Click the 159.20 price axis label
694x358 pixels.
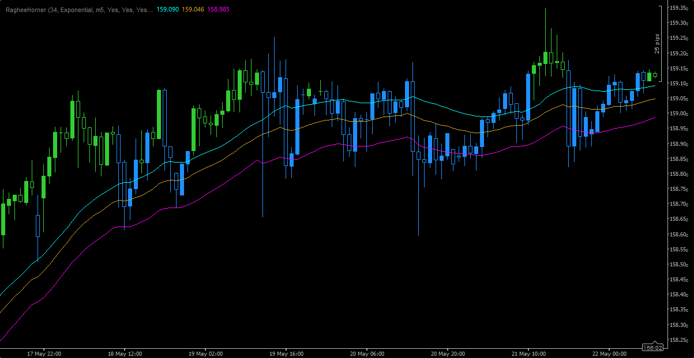click(678, 54)
